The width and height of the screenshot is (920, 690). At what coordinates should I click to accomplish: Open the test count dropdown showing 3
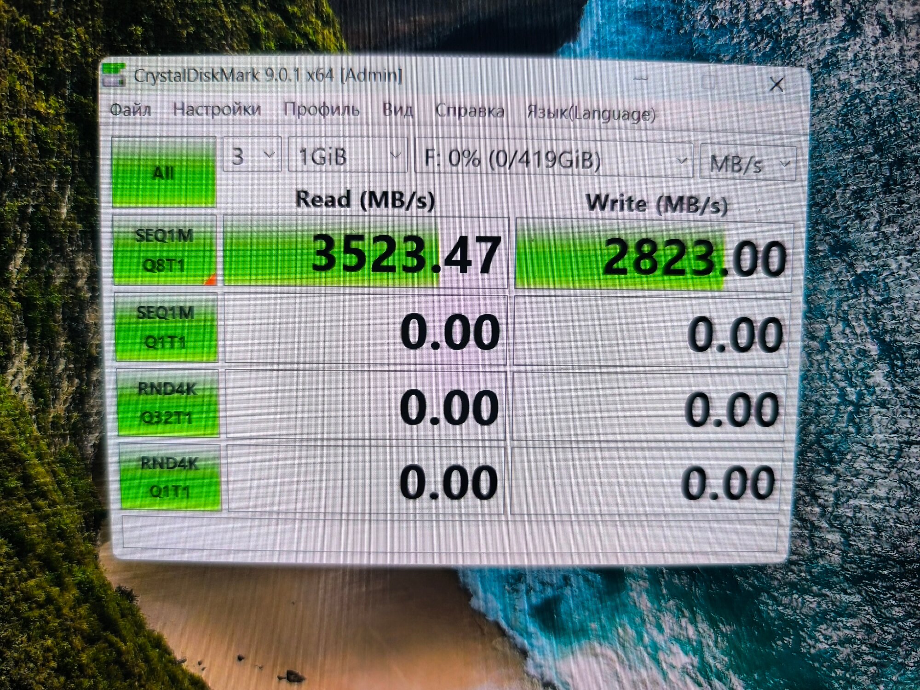252,155
